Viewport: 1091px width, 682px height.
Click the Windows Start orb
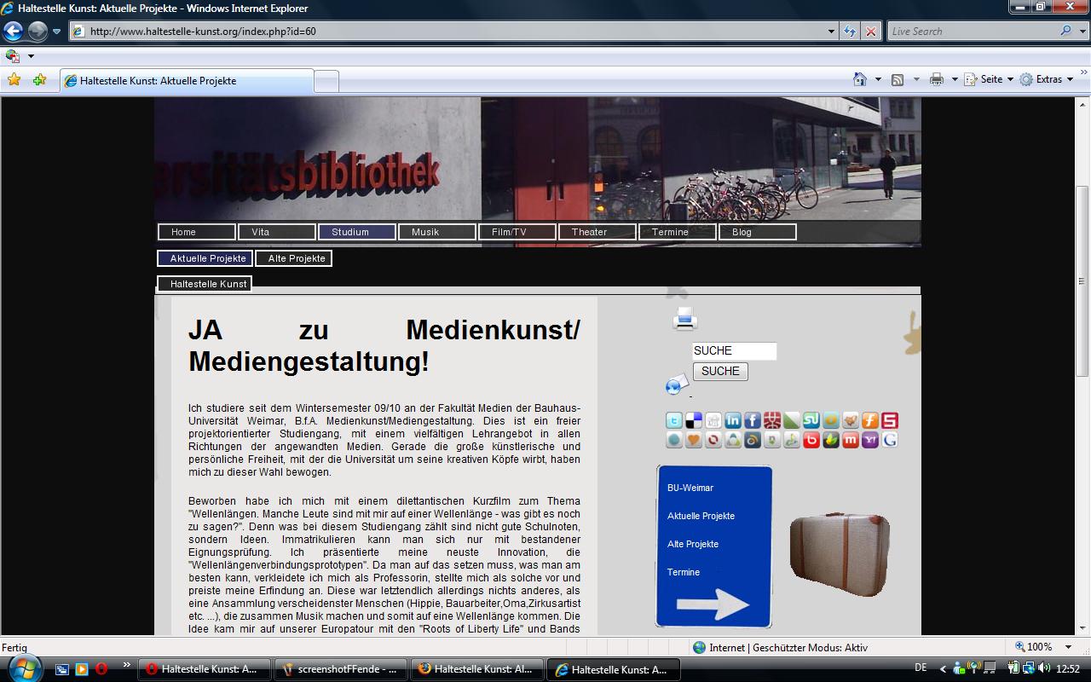click(x=22, y=667)
